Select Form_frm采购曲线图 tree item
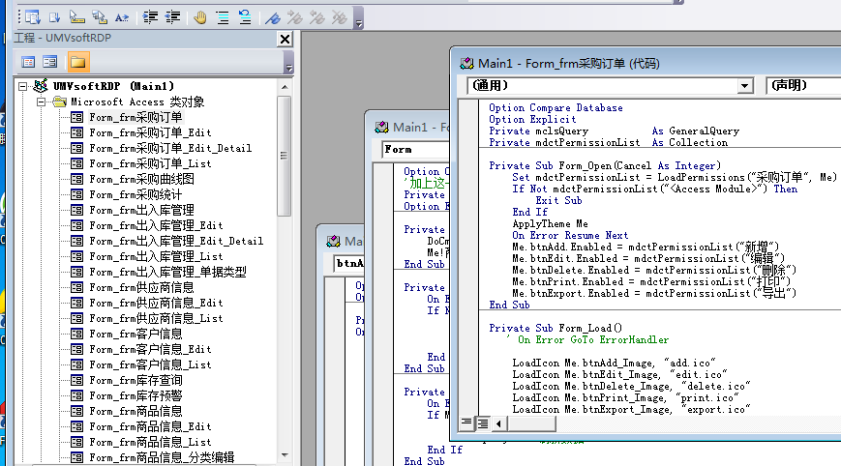This screenshot has width=841, height=466. (x=141, y=179)
